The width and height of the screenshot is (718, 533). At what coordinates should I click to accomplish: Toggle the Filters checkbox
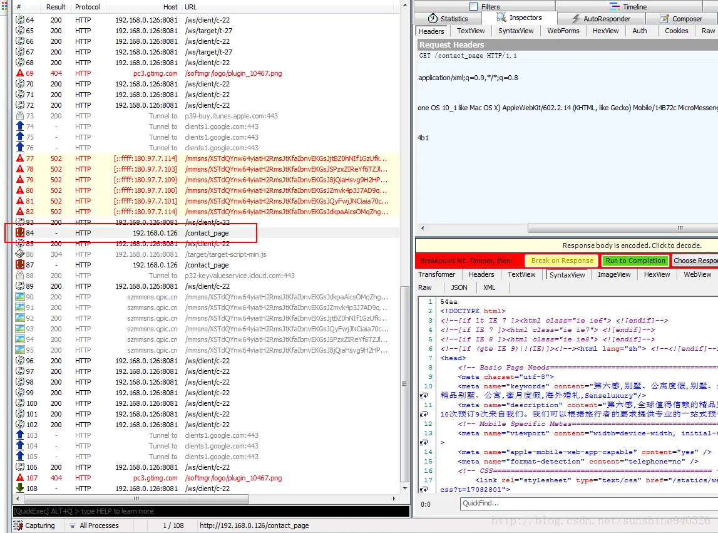473,6
